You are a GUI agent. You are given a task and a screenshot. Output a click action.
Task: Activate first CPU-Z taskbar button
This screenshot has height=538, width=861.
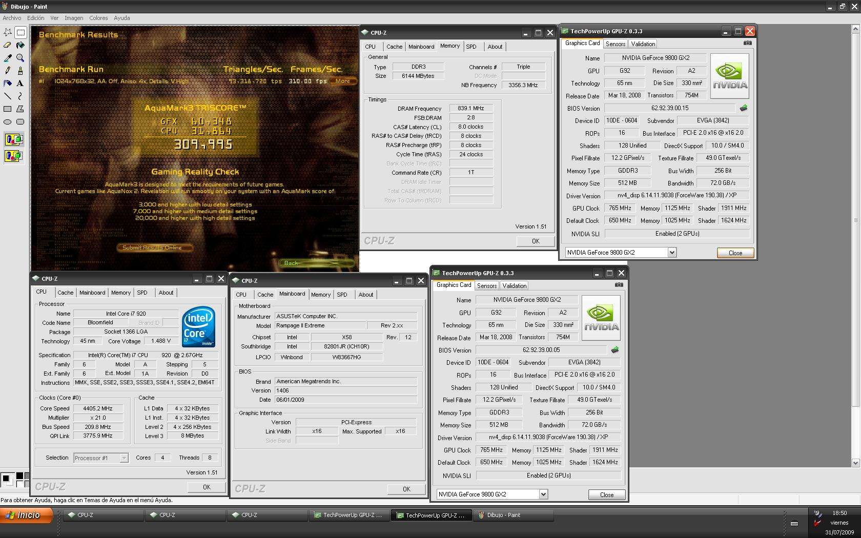click(x=102, y=515)
